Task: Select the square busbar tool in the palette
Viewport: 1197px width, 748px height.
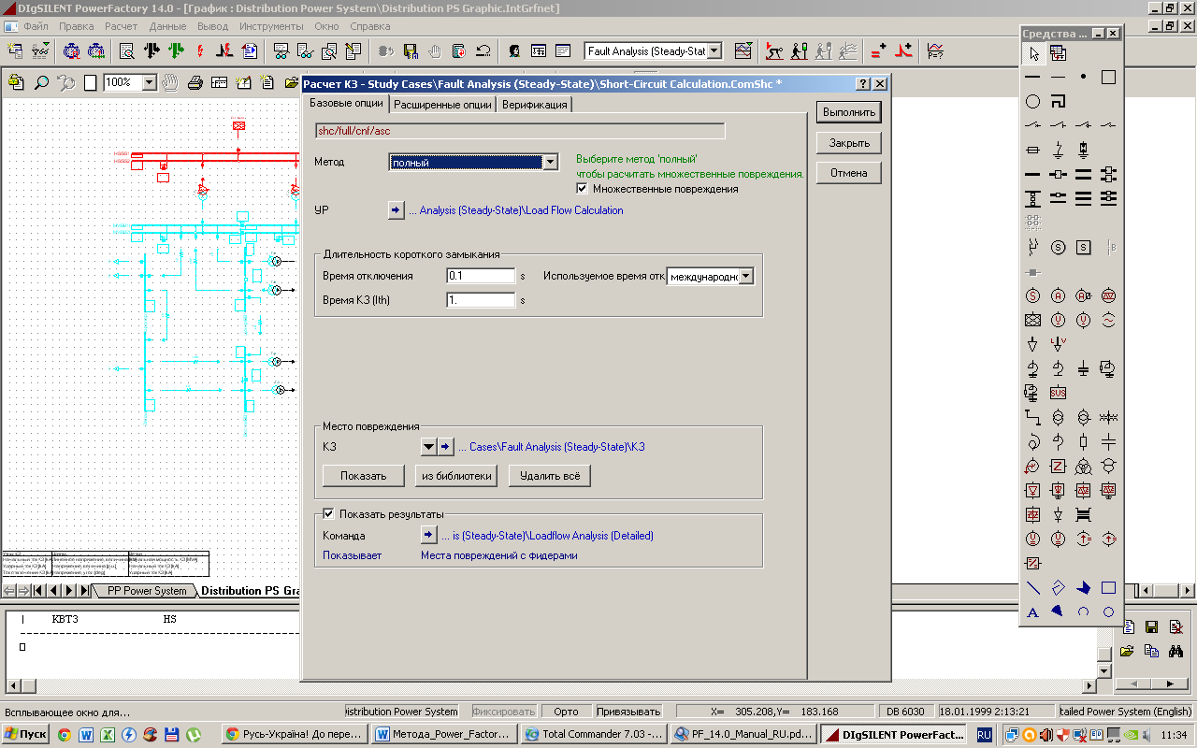Action: click(x=1108, y=77)
